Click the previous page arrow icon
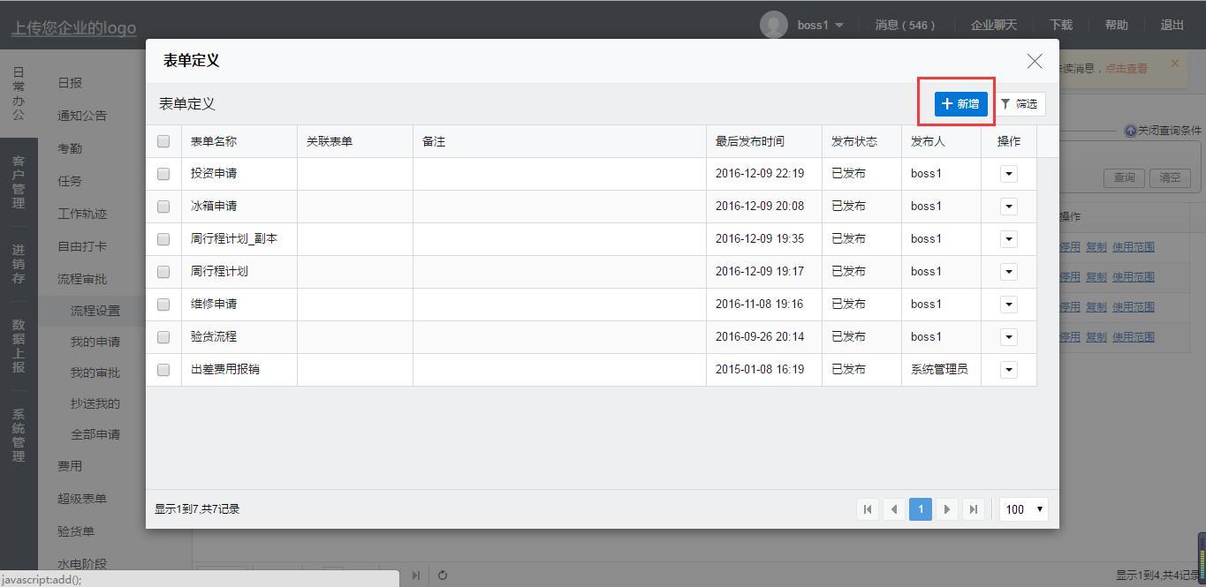Screen dimensions: 1206x587 (894, 509)
